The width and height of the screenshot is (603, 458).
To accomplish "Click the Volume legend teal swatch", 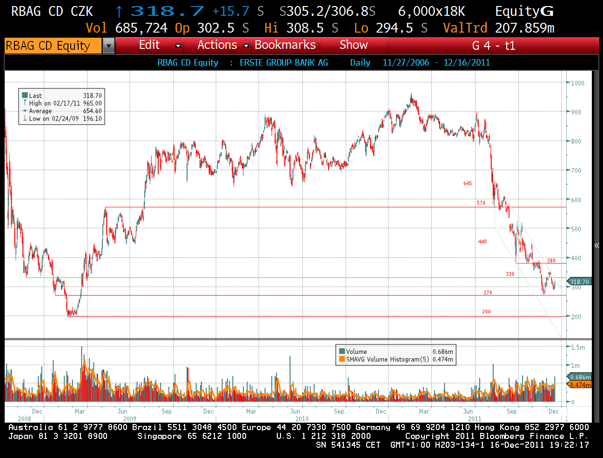I will [x=342, y=351].
